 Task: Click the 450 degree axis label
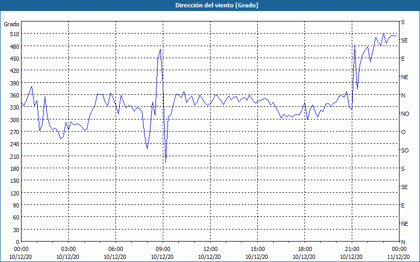click(15, 59)
